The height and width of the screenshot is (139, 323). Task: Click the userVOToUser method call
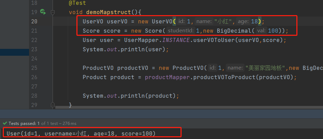pyautogui.click(x=214, y=40)
